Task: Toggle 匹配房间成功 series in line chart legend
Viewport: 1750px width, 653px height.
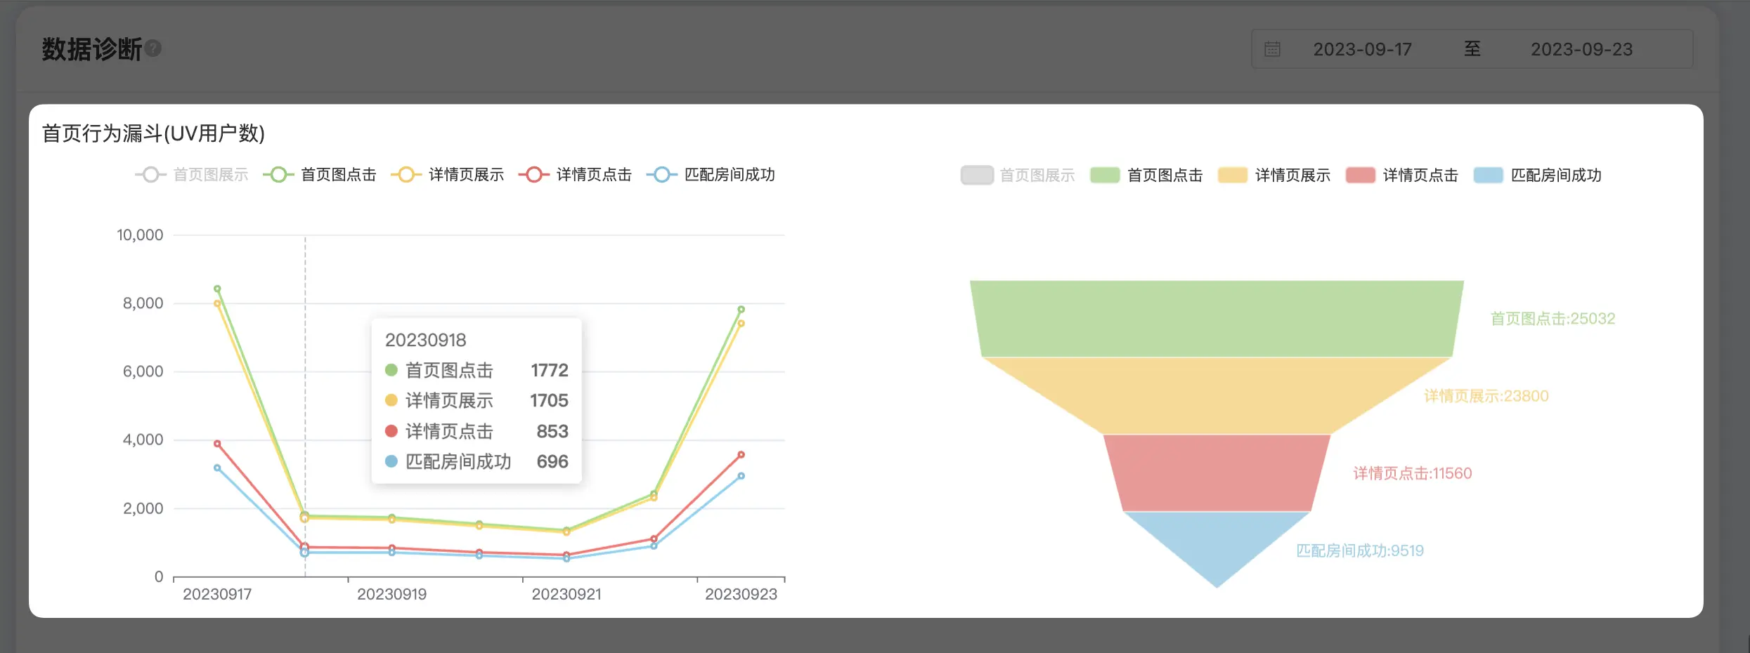Action: (x=711, y=175)
